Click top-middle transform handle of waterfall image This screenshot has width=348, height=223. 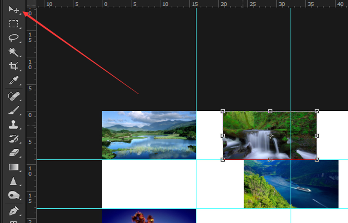[x=270, y=111]
